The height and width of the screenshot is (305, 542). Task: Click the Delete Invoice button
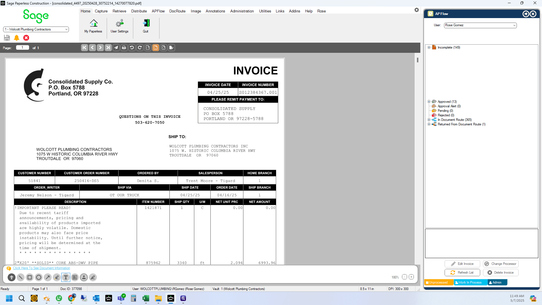point(501,273)
